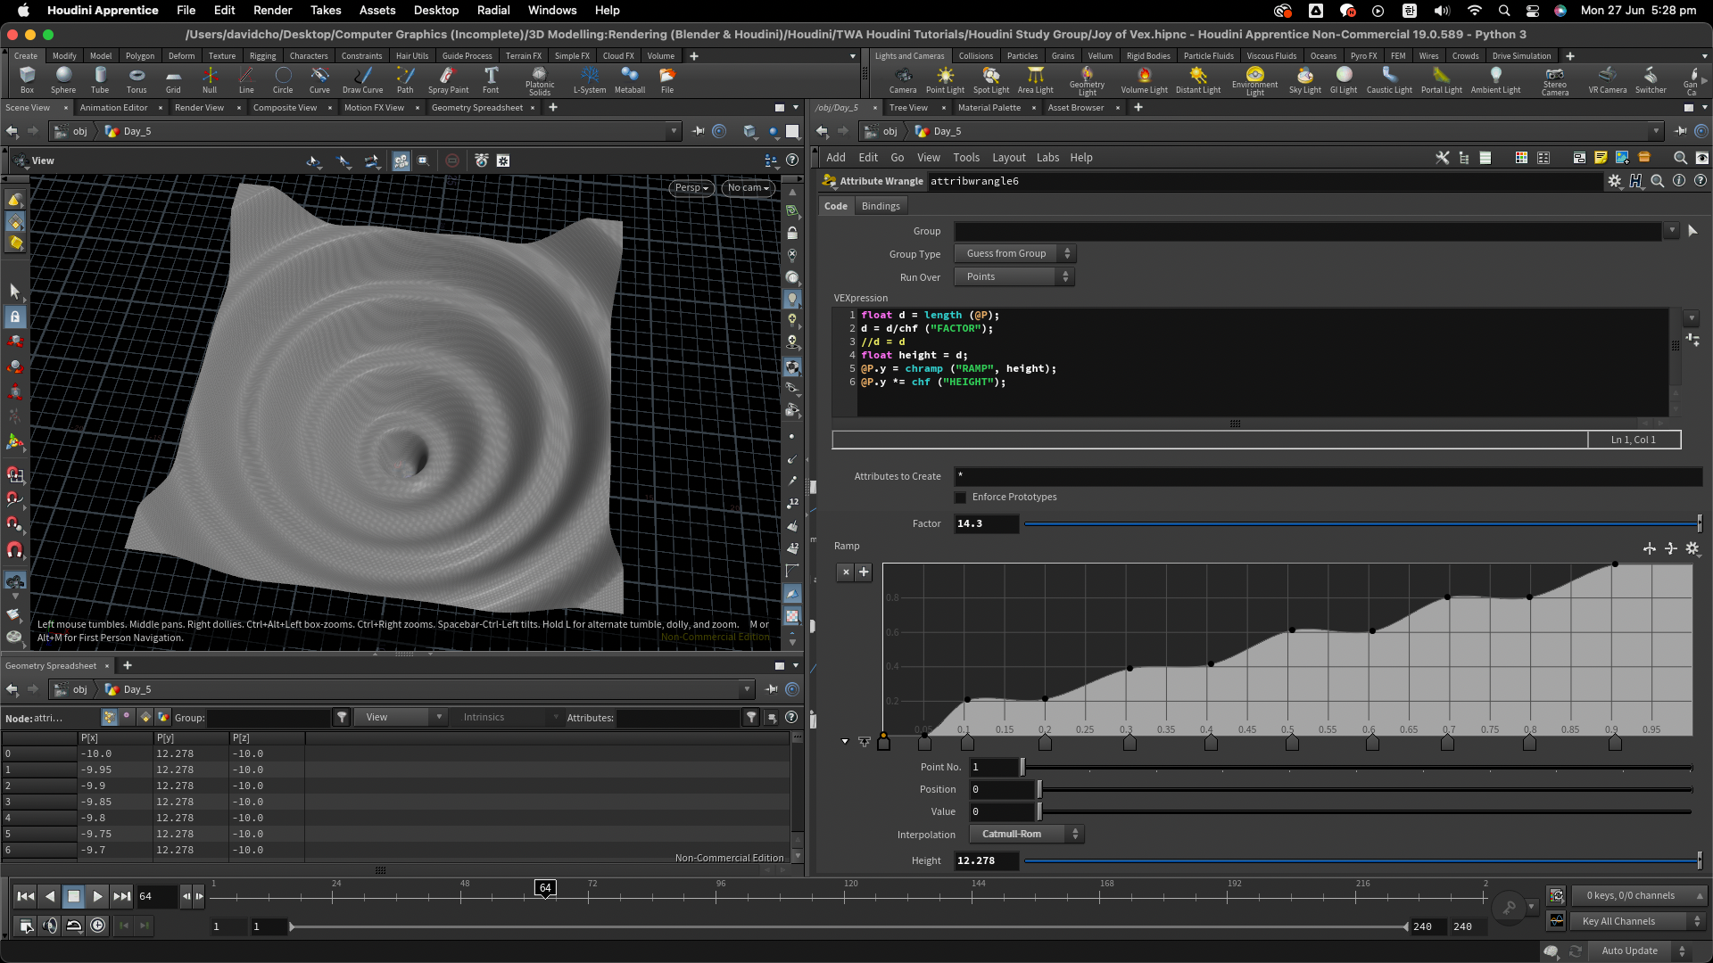This screenshot has width=1713, height=963.
Task: Switch to the Bindings tab
Action: 881,206
